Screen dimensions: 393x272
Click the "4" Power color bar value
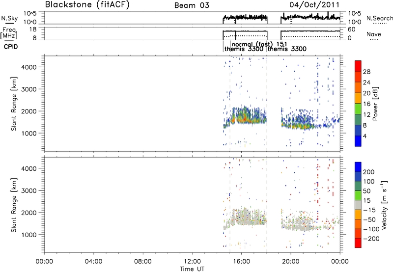click(x=365, y=136)
